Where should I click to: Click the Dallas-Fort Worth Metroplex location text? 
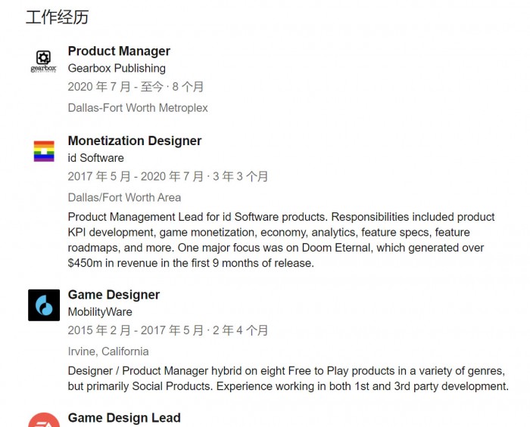tap(138, 108)
